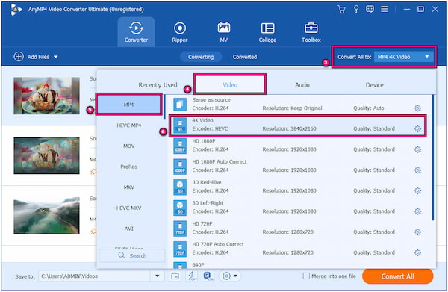Select the misty island landscape thumbnail
This screenshot has height=292, width=448.
tap(46, 215)
